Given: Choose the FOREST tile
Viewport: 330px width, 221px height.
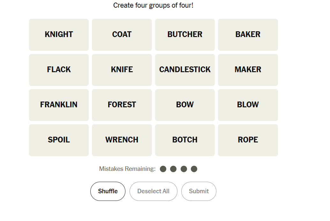Looking at the screenshot, I should [x=122, y=105].
